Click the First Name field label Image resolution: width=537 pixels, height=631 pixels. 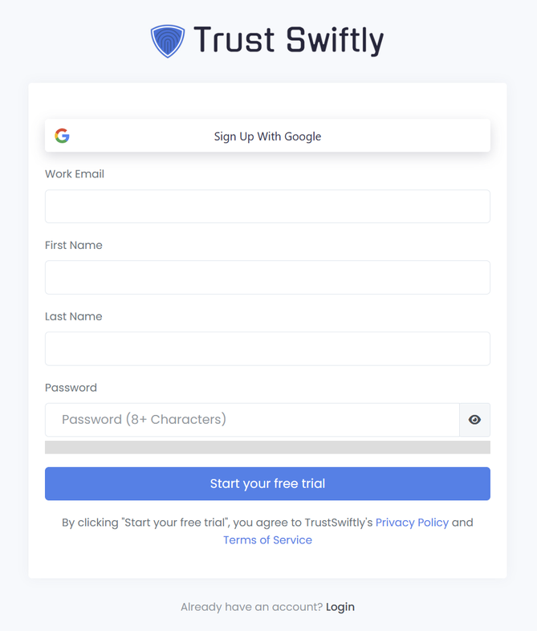(x=74, y=245)
